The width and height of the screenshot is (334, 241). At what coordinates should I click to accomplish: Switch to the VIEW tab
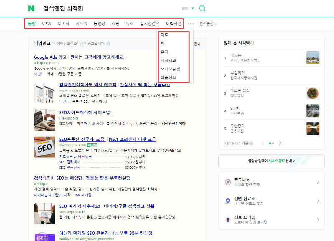pyautogui.click(x=46, y=24)
